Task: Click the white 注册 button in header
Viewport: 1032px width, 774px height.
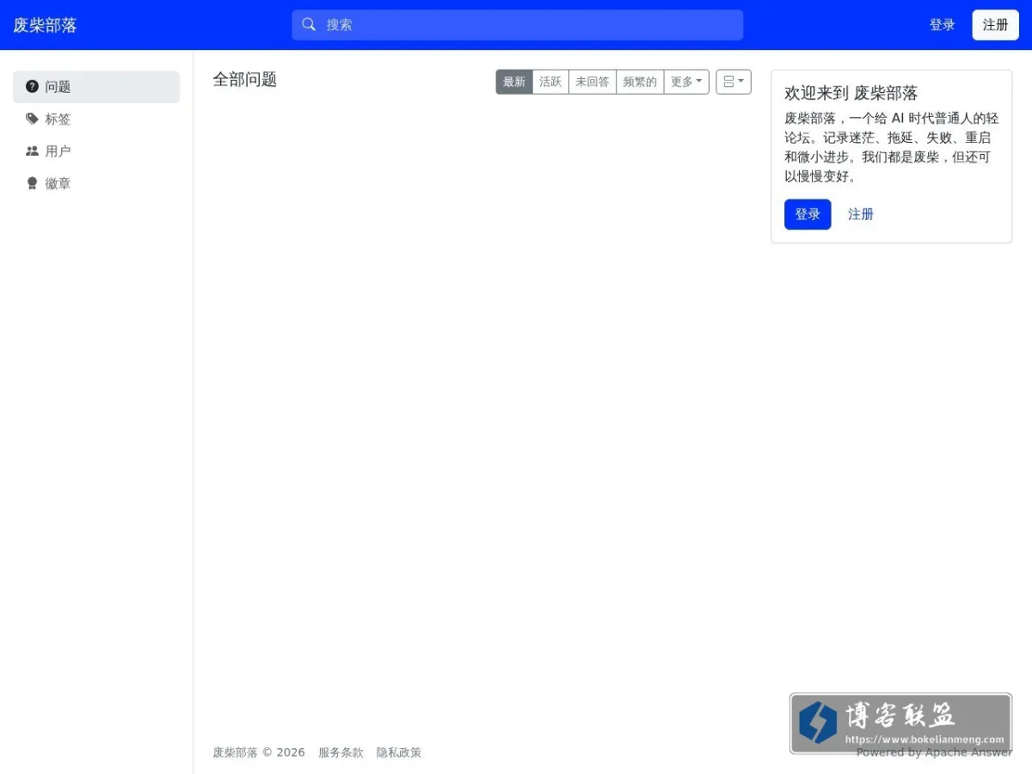Action: [996, 25]
